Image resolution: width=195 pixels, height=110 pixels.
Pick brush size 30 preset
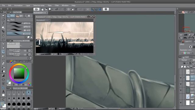[19, 105]
